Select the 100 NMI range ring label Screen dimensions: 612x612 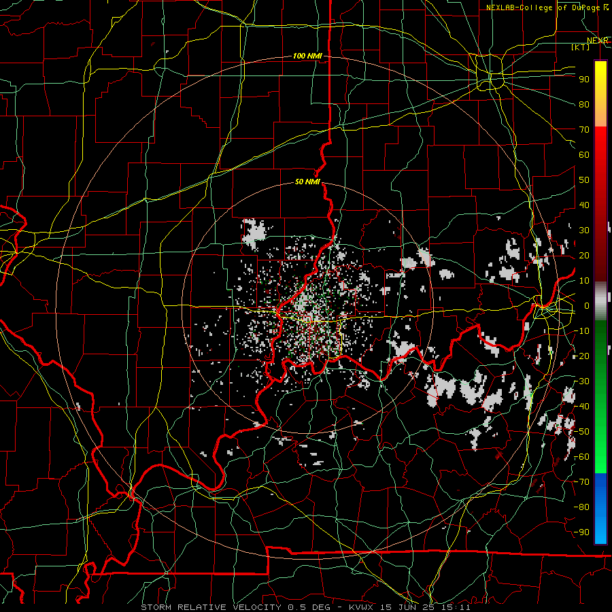[x=307, y=56]
